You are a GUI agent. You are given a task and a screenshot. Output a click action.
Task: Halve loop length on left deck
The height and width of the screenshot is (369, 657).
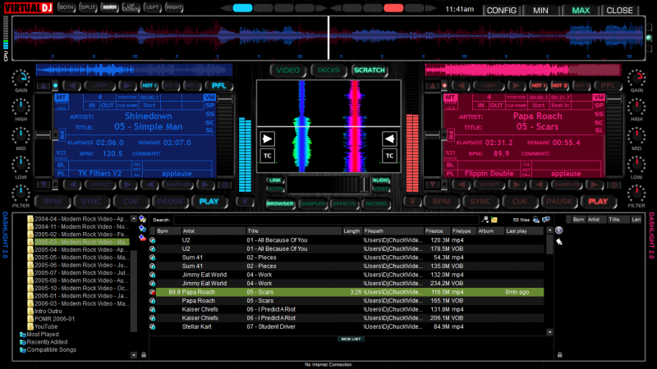72,86
